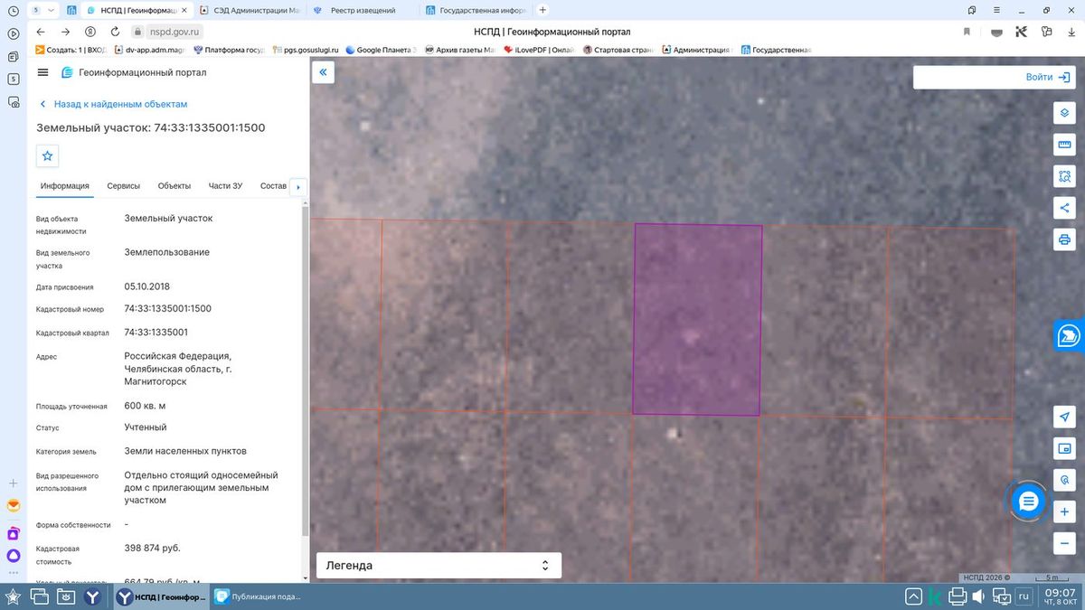Locate my position on the map
Viewport: 1085px width, 610px height.
click(1064, 417)
